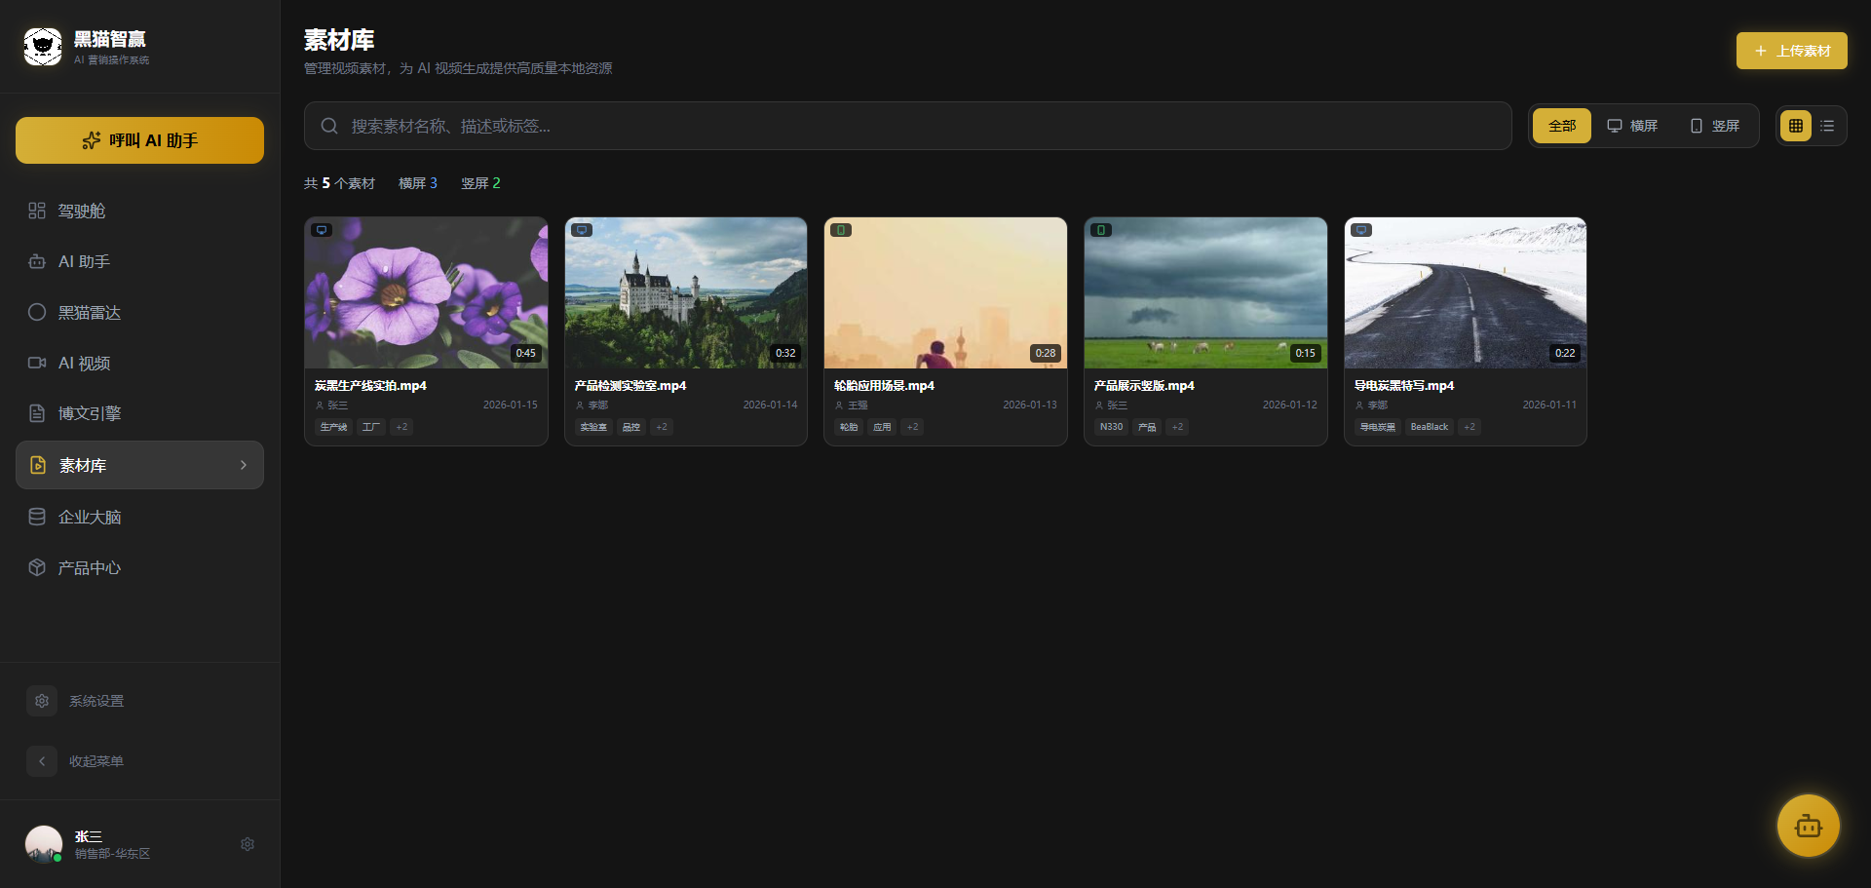Switch to grid view layout
The width and height of the screenshot is (1871, 888).
tap(1796, 126)
